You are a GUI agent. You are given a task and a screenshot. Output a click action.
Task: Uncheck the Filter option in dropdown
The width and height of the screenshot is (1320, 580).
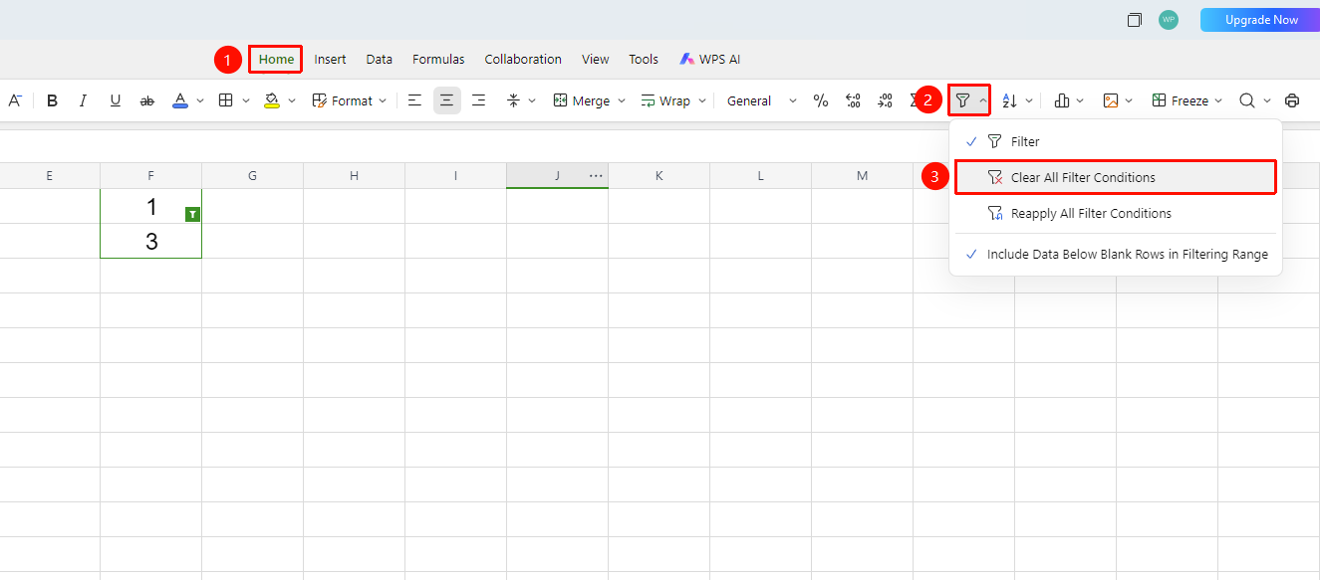point(1115,142)
